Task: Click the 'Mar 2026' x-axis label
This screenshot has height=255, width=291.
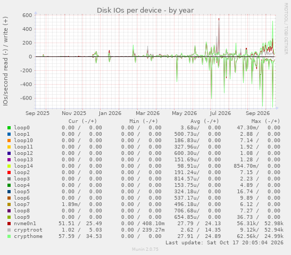Action: (147, 113)
